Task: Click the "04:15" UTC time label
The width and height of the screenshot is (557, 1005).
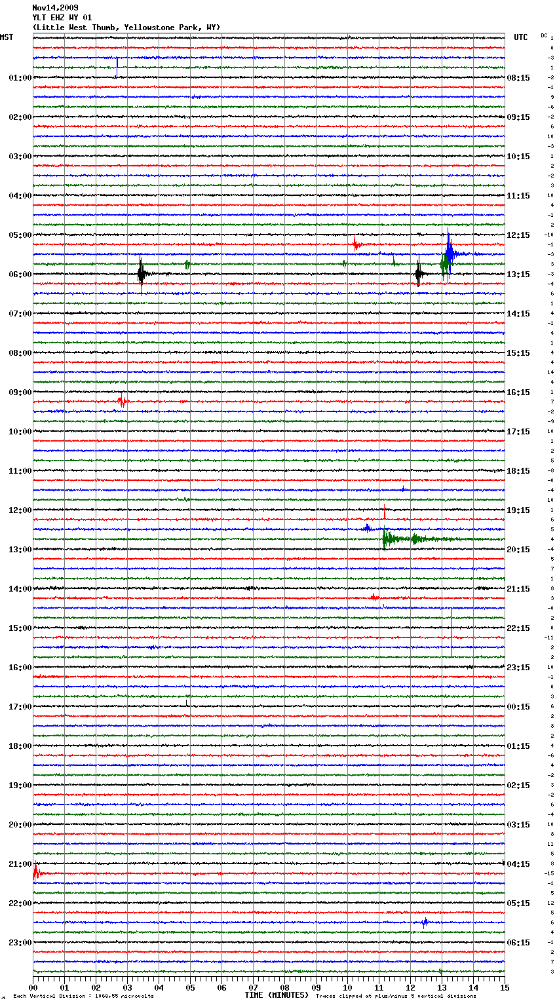Action: click(x=518, y=864)
